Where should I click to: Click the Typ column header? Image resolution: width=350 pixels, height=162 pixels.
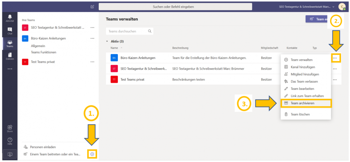click(315, 48)
